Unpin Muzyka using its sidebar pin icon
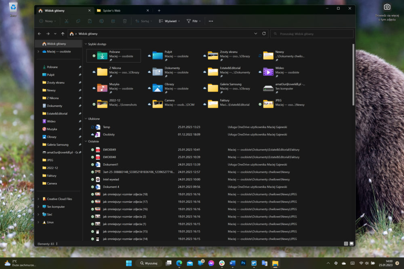404x269 pixels. (80, 129)
